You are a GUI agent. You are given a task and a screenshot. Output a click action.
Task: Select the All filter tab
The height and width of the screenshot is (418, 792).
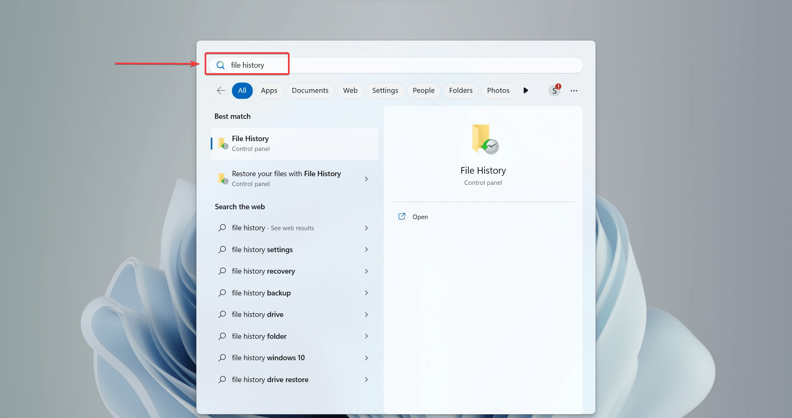tap(242, 90)
